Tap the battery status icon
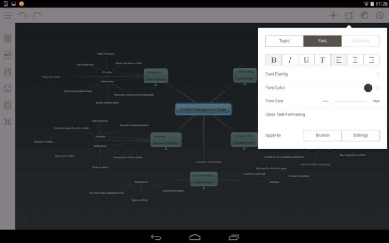Screen dimensions: 389x243 point(372,4)
